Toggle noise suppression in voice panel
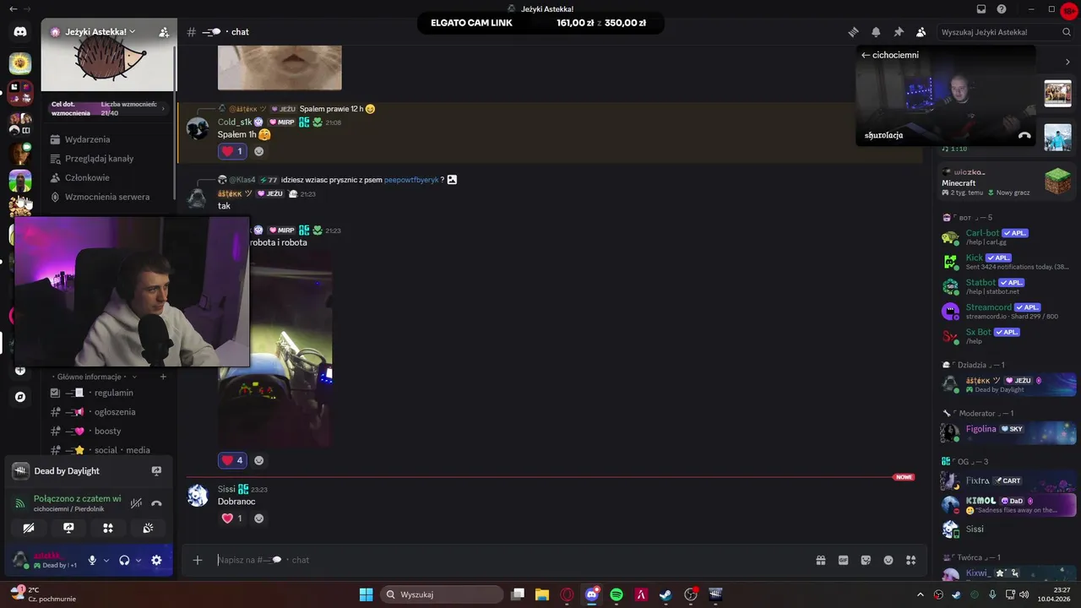 click(136, 503)
